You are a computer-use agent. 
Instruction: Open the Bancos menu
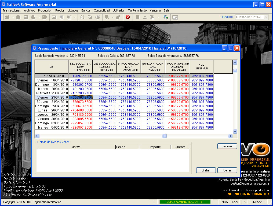click(86, 10)
